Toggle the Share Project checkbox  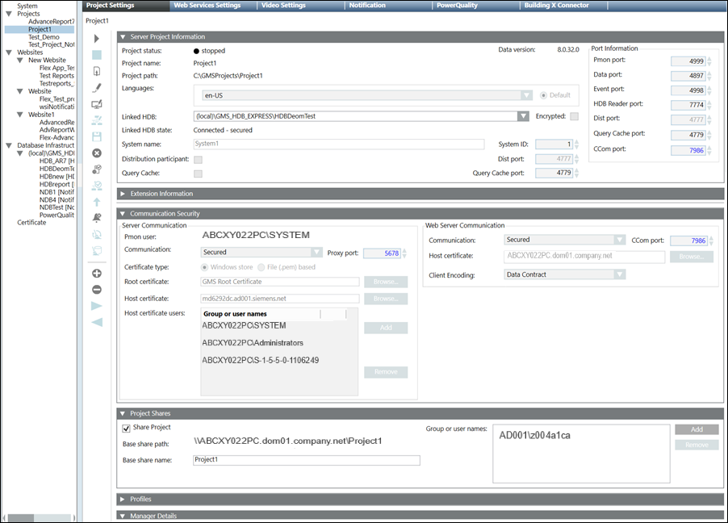pos(126,428)
